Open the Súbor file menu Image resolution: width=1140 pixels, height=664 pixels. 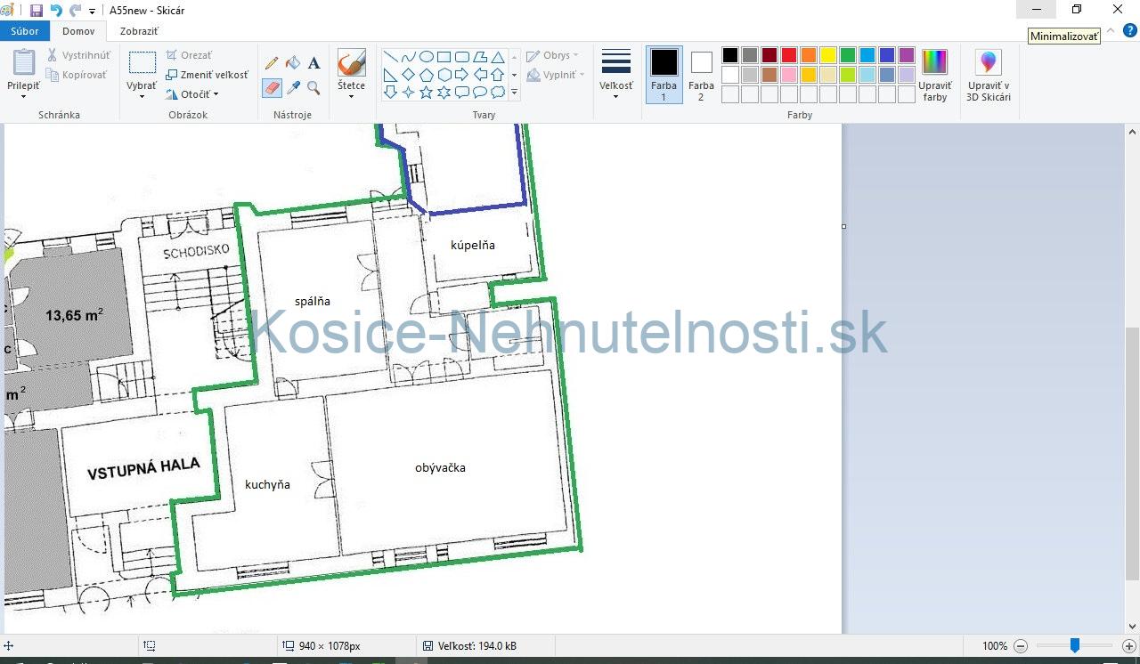click(25, 31)
